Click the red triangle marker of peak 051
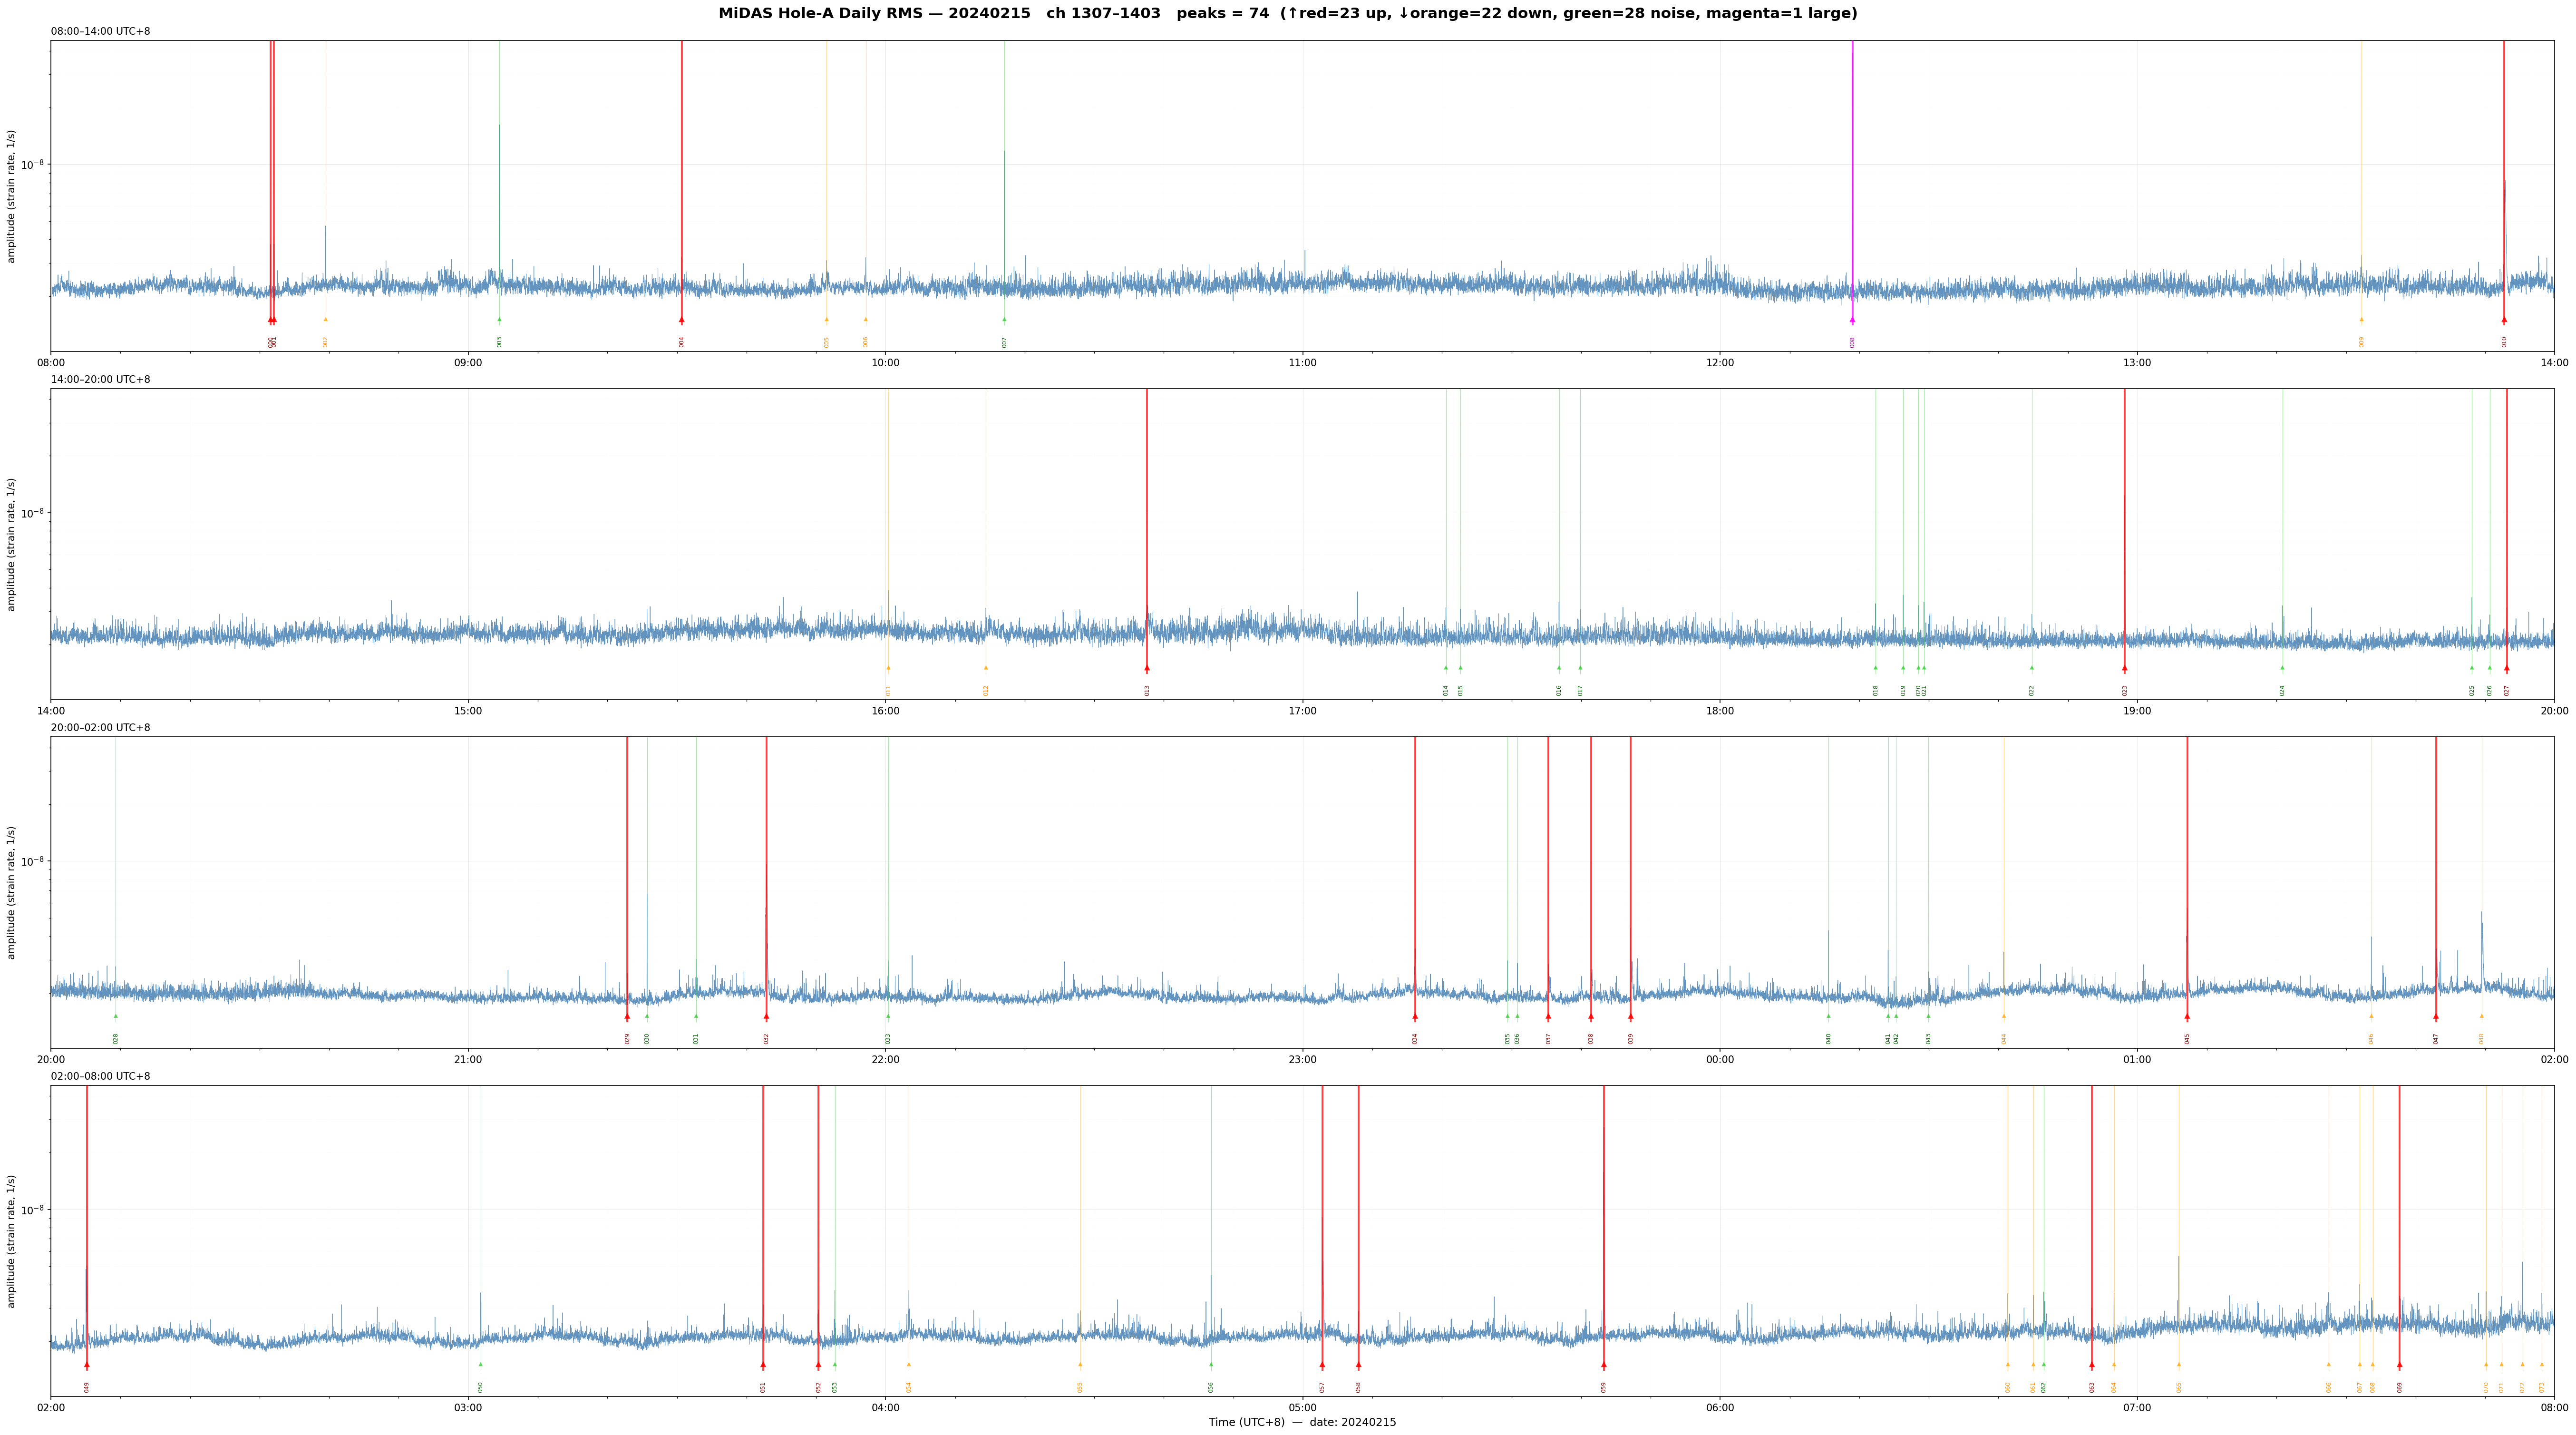 763,1365
